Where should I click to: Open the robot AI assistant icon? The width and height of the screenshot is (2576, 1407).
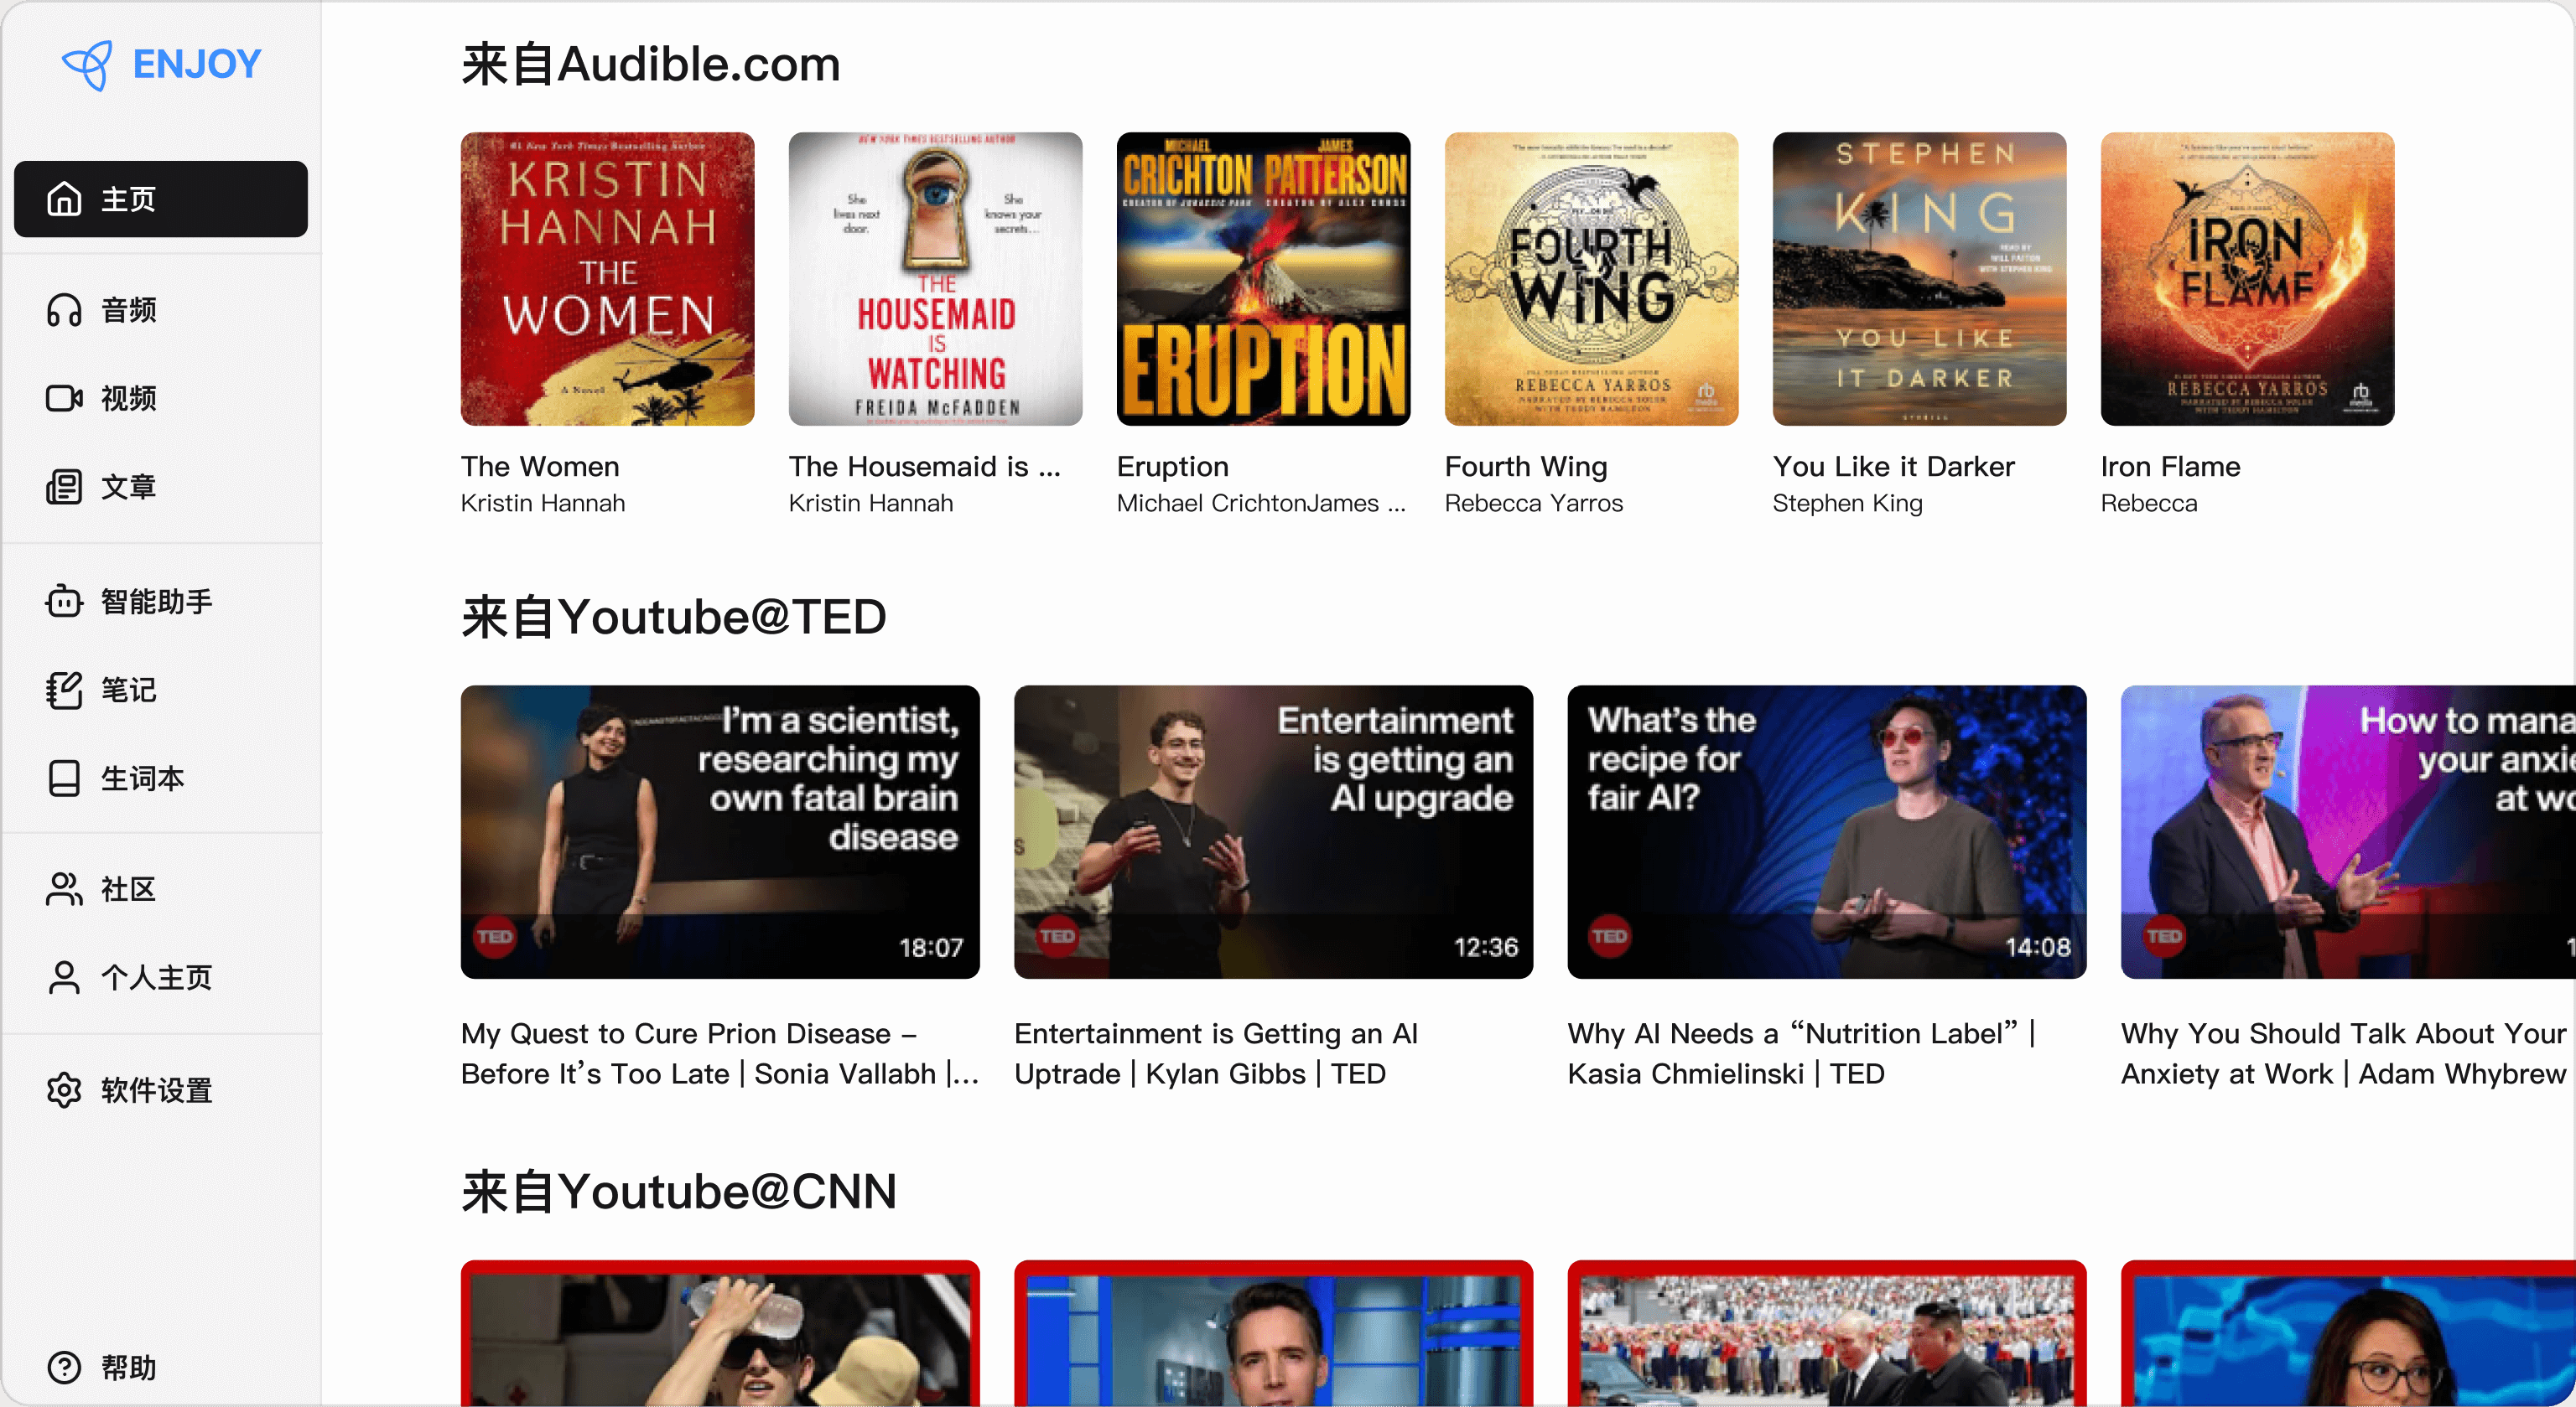click(64, 602)
